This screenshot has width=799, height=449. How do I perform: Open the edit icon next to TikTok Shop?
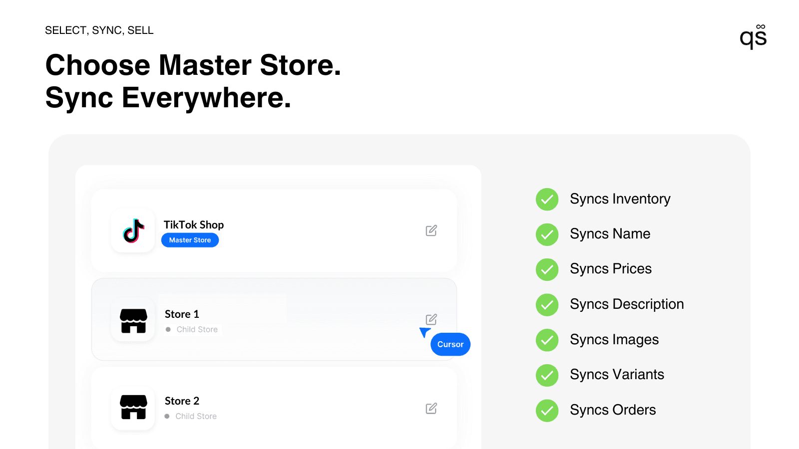point(431,230)
